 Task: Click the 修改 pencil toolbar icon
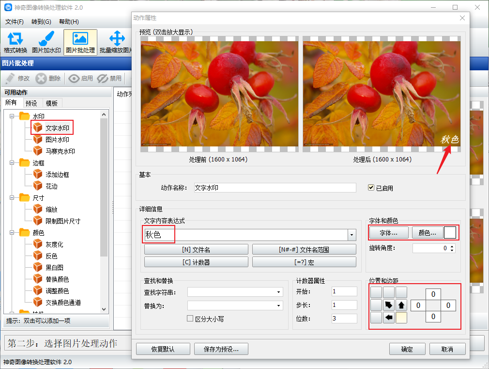(x=10, y=79)
